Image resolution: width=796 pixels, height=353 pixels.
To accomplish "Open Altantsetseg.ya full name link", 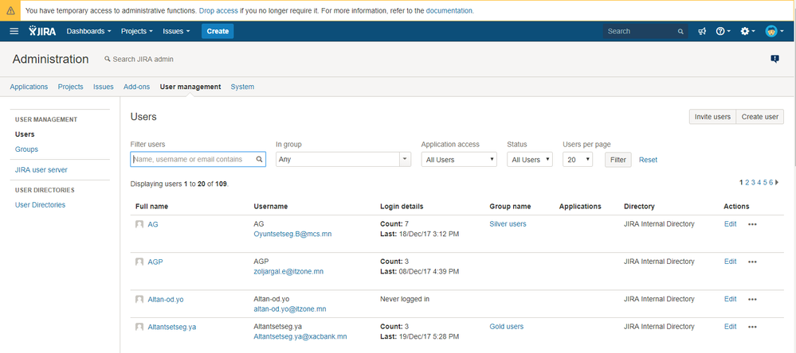I will (171, 327).
